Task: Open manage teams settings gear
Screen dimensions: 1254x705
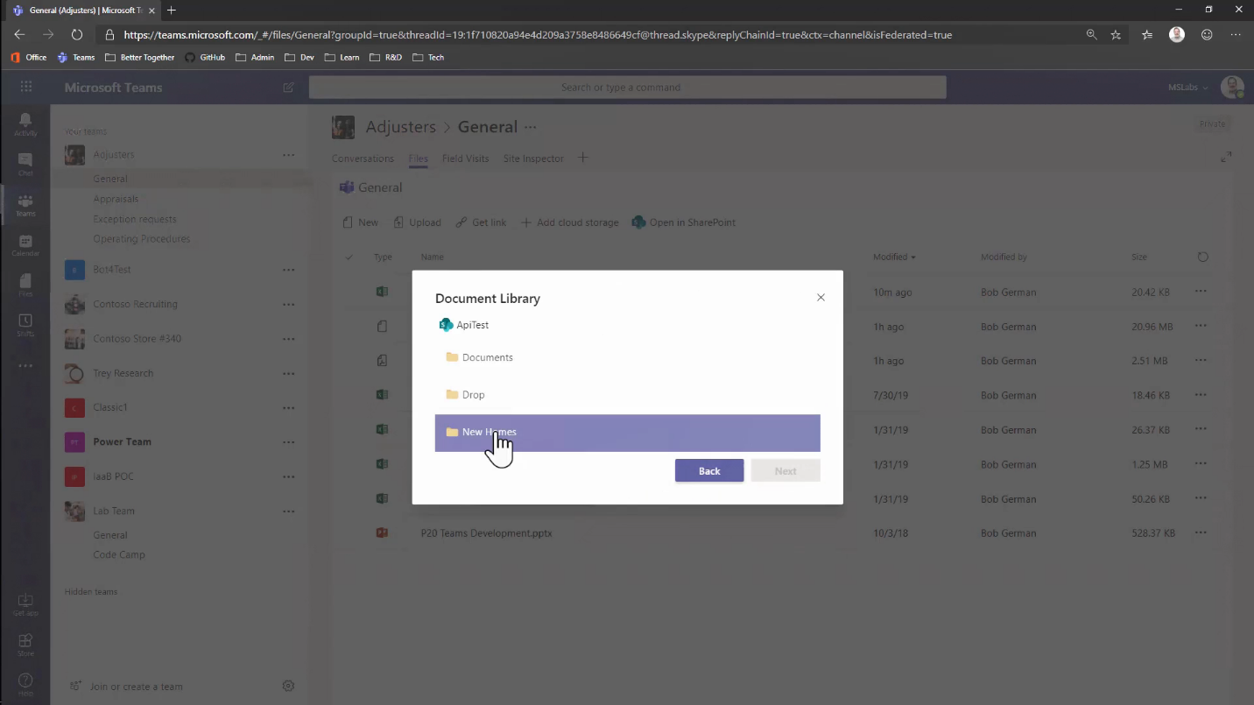Action: pyautogui.click(x=288, y=686)
